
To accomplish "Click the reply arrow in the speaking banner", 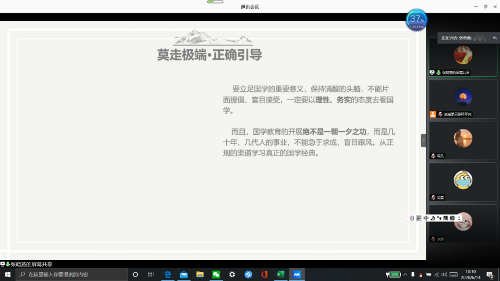I will coord(494,38).
